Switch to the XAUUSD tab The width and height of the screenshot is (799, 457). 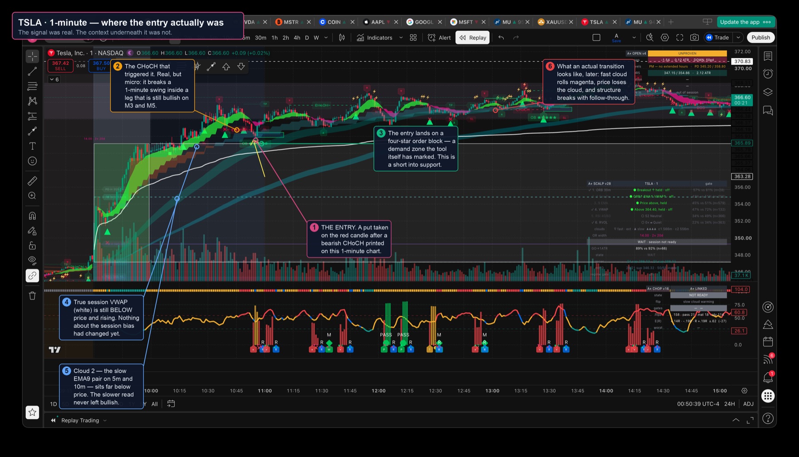(552, 22)
